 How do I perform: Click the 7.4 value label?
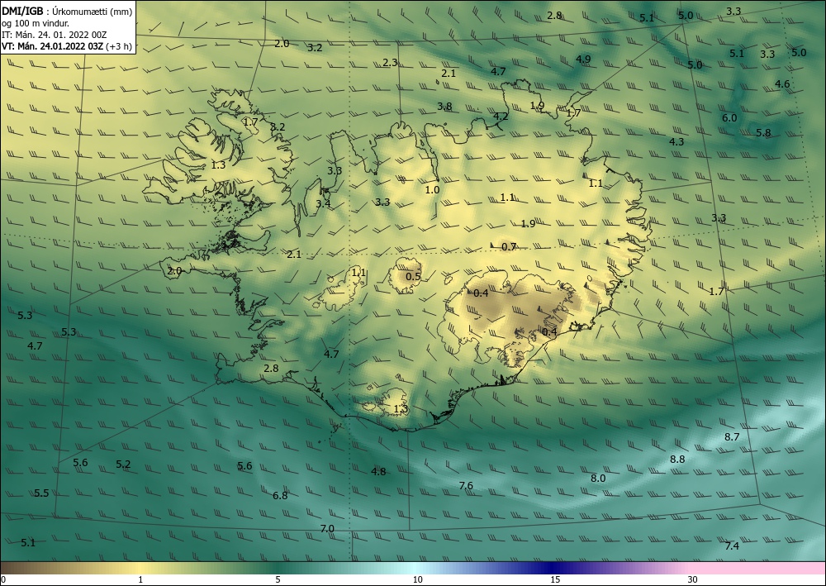(732, 546)
